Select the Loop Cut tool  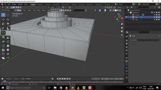coord(8,42)
